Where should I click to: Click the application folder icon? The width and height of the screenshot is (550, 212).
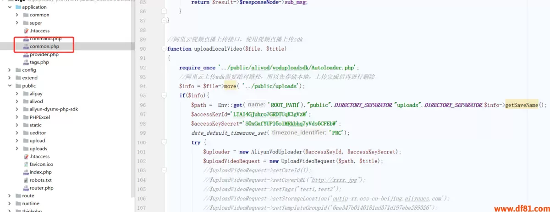18,7
